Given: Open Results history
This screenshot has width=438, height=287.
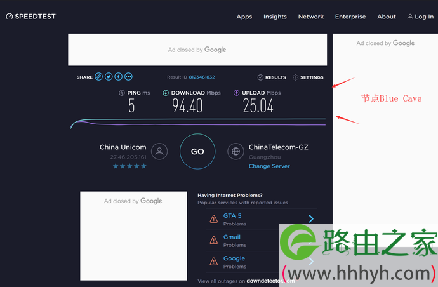Looking at the screenshot, I should pyautogui.click(x=272, y=77).
